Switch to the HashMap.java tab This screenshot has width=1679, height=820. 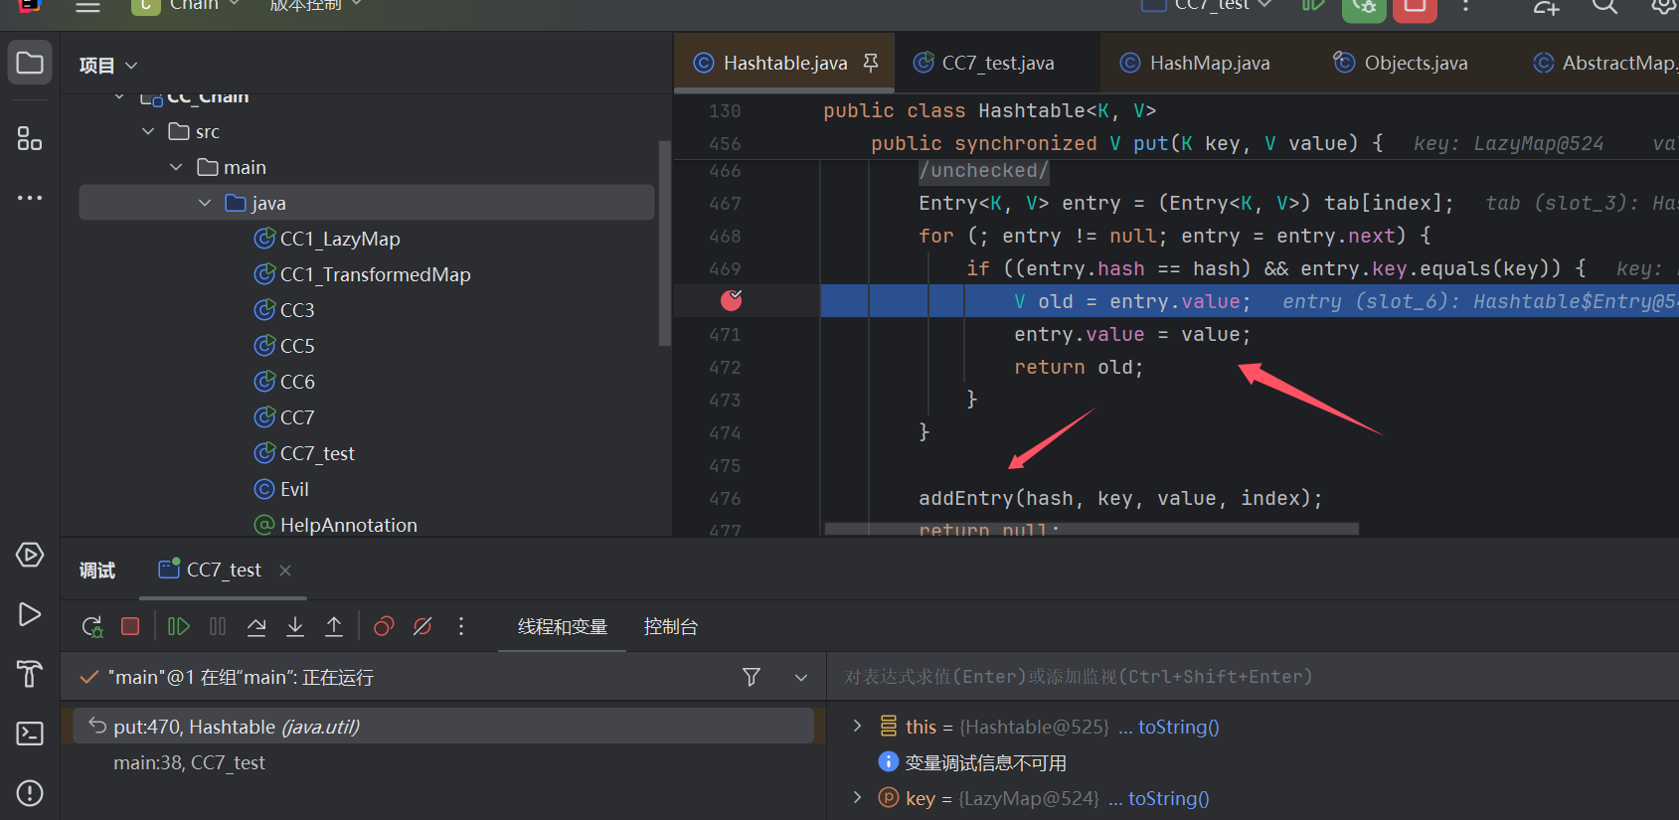(1209, 63)
